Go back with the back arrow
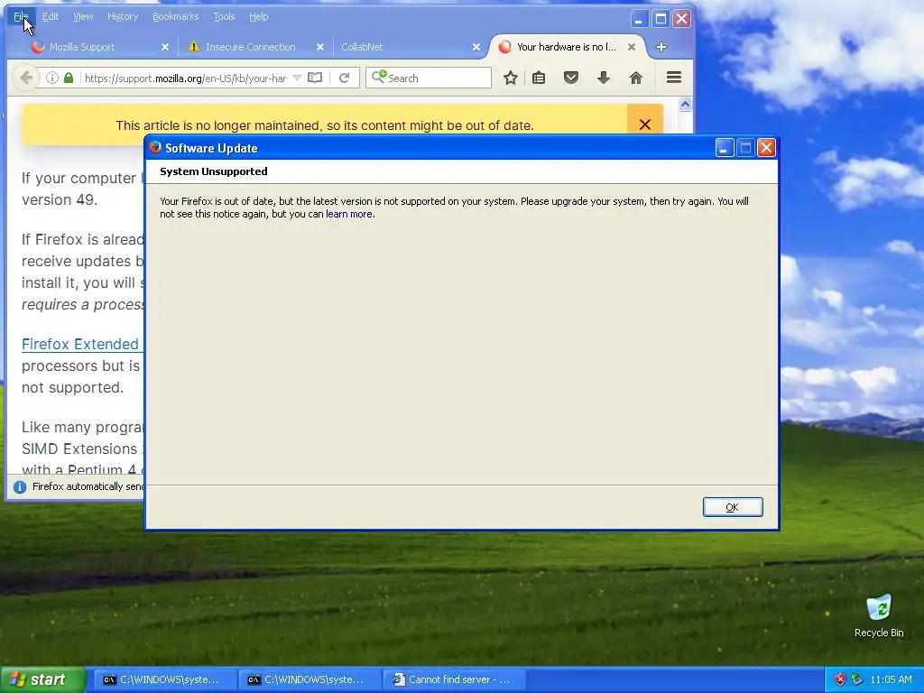This screenshot has height=693, width=924. click(26, 78)
